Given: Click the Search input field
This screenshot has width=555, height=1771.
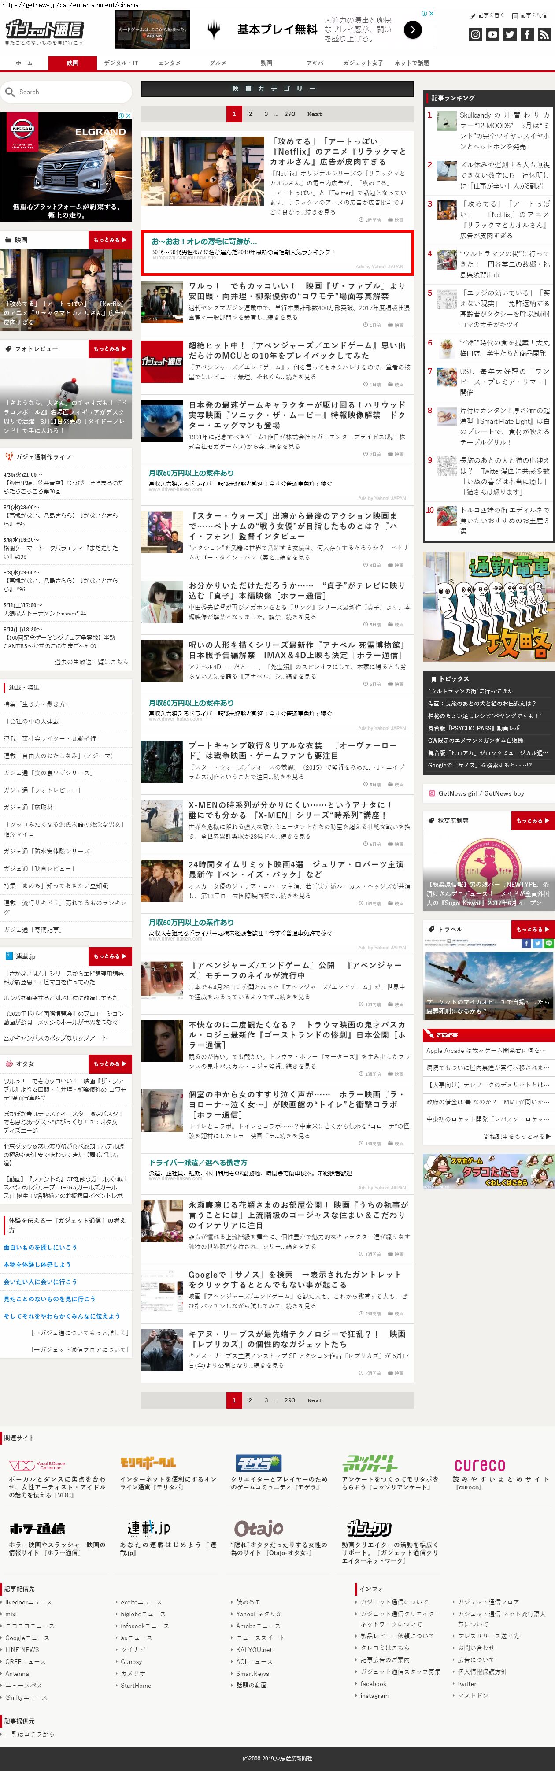Looking at the screenshot, I should click(x=66, y=92).
